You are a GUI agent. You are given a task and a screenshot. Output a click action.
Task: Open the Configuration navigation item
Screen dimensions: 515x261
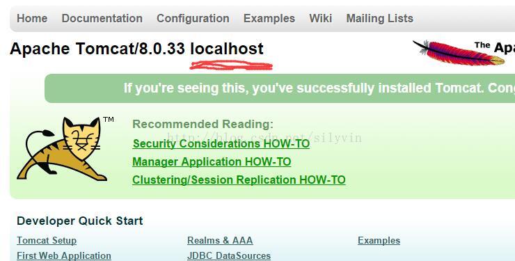[x=193, y=18]
